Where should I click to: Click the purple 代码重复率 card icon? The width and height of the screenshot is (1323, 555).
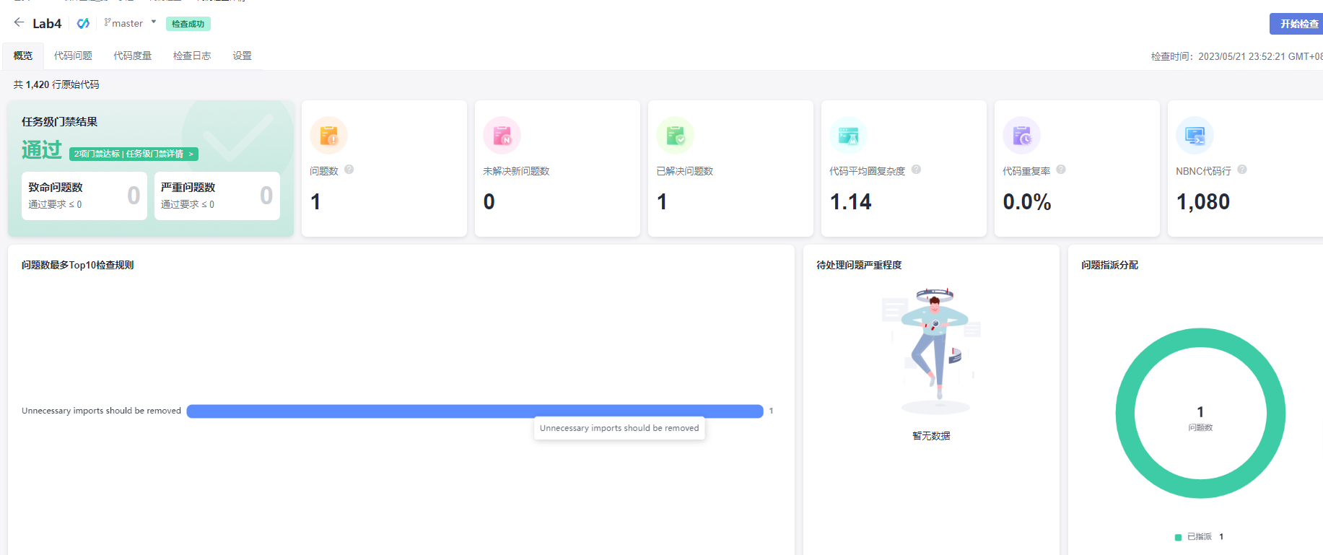click(1021, 135)
